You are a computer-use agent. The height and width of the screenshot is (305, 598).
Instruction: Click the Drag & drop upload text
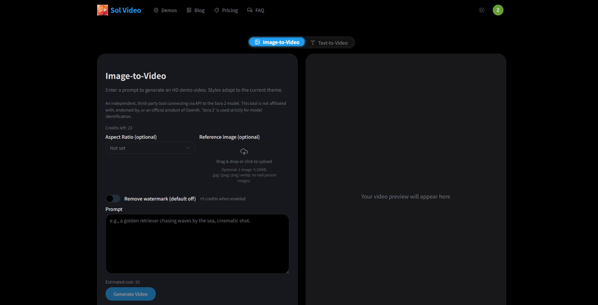(244, 162)
